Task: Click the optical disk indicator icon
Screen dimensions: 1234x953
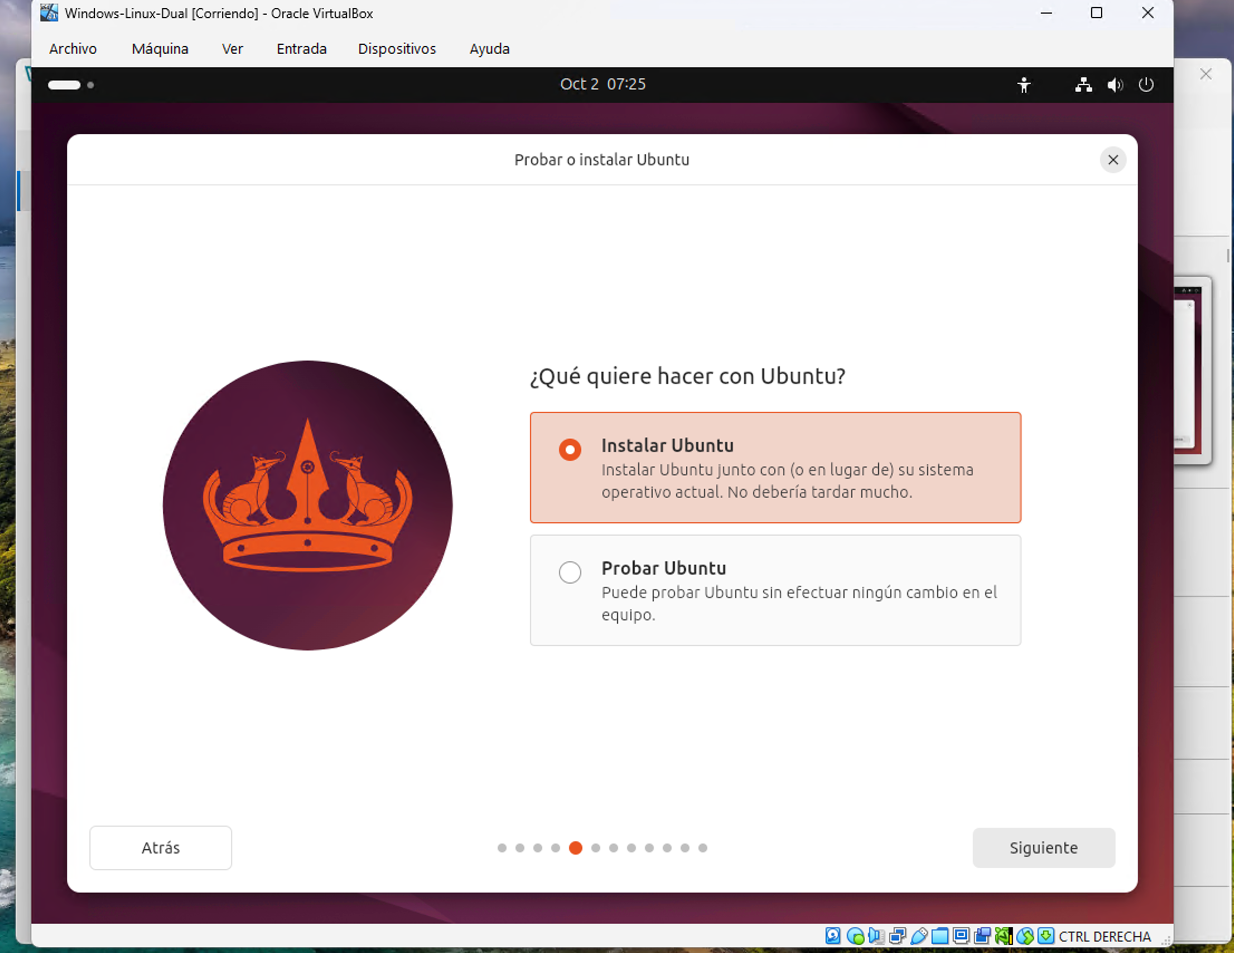Action: point(855,936)
